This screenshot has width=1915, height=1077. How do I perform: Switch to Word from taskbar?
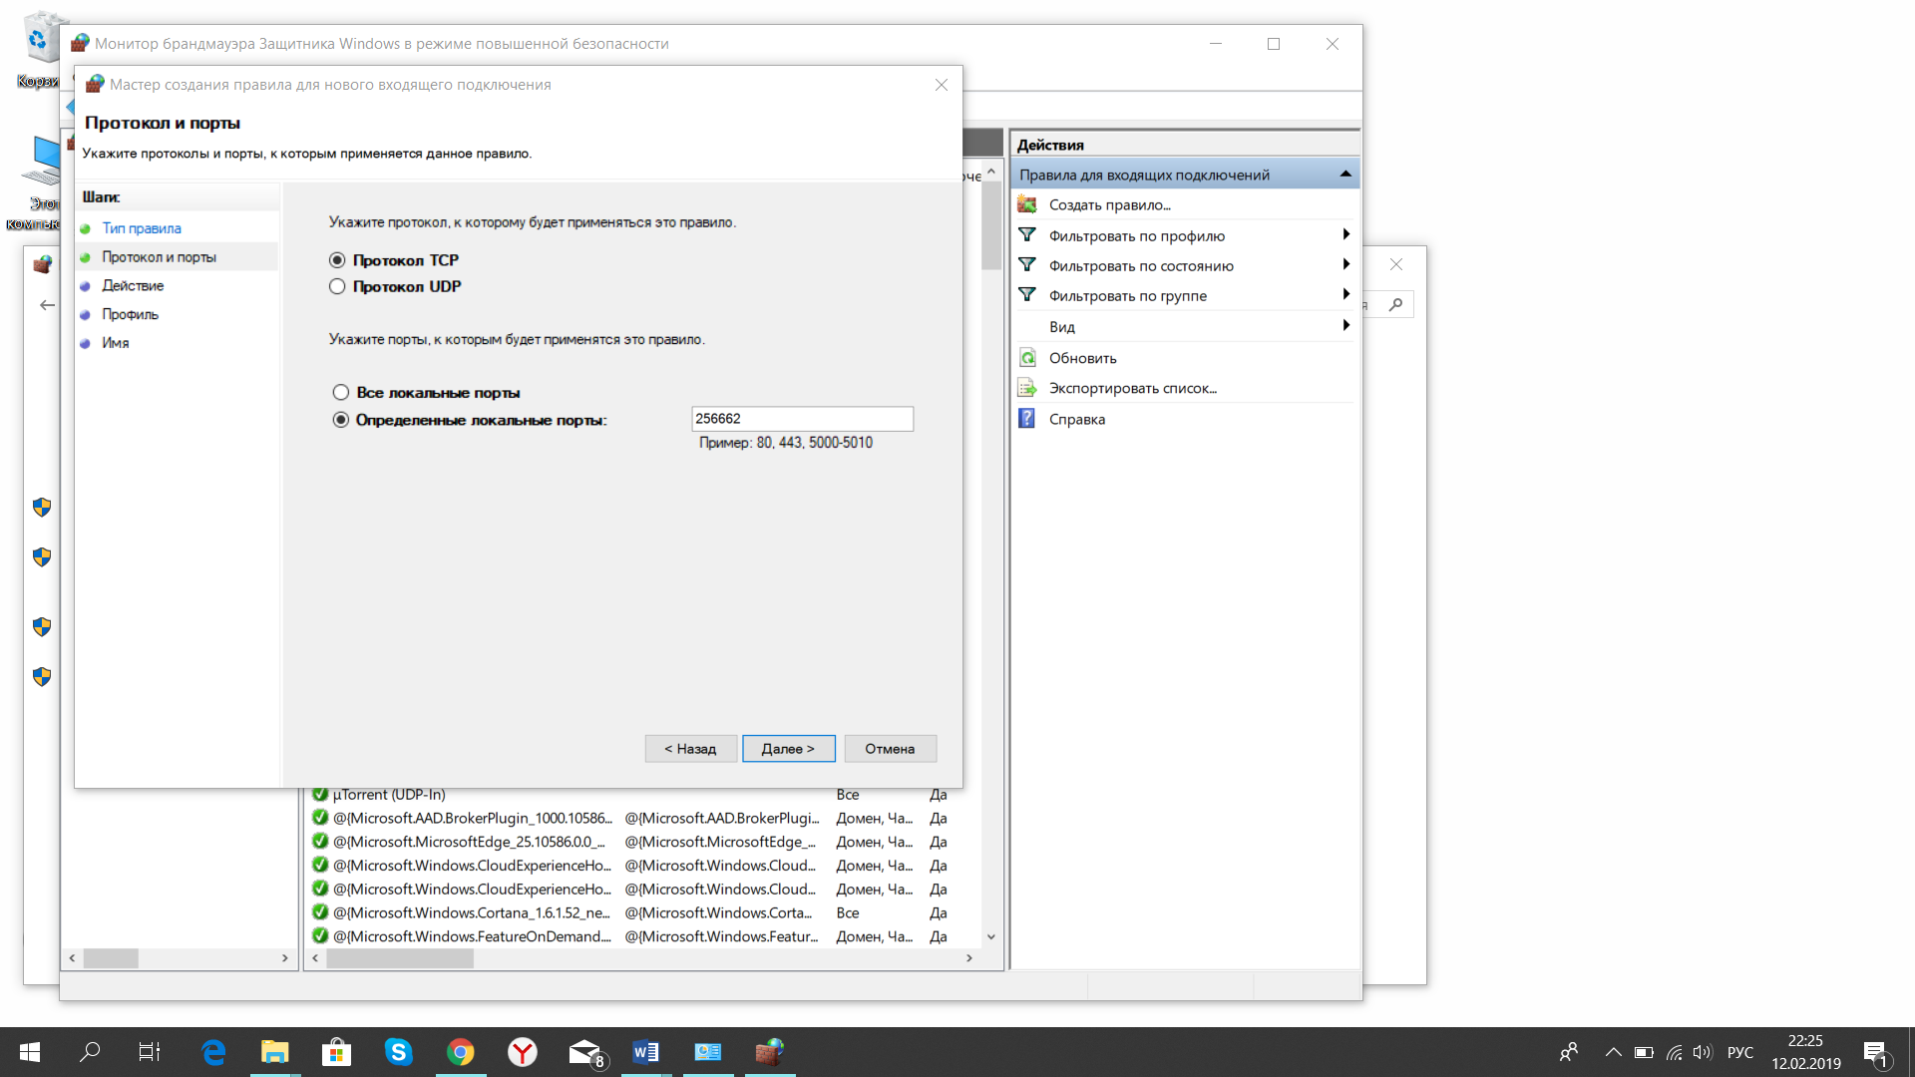coord(645,1052)
